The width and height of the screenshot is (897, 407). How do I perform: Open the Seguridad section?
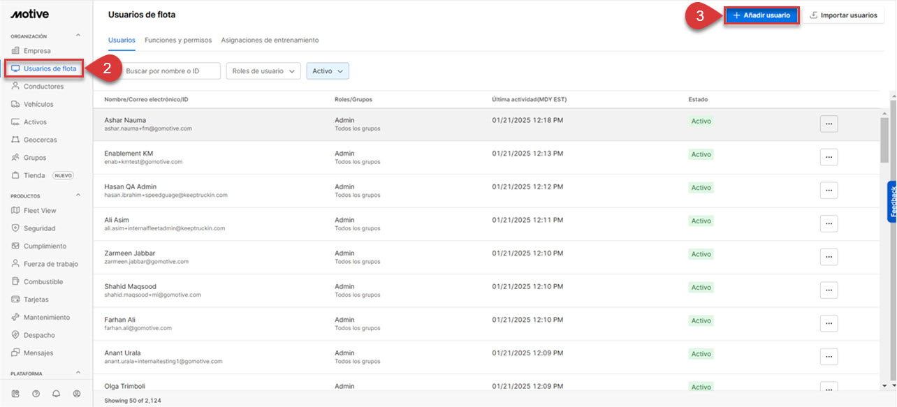coord(39,228)
